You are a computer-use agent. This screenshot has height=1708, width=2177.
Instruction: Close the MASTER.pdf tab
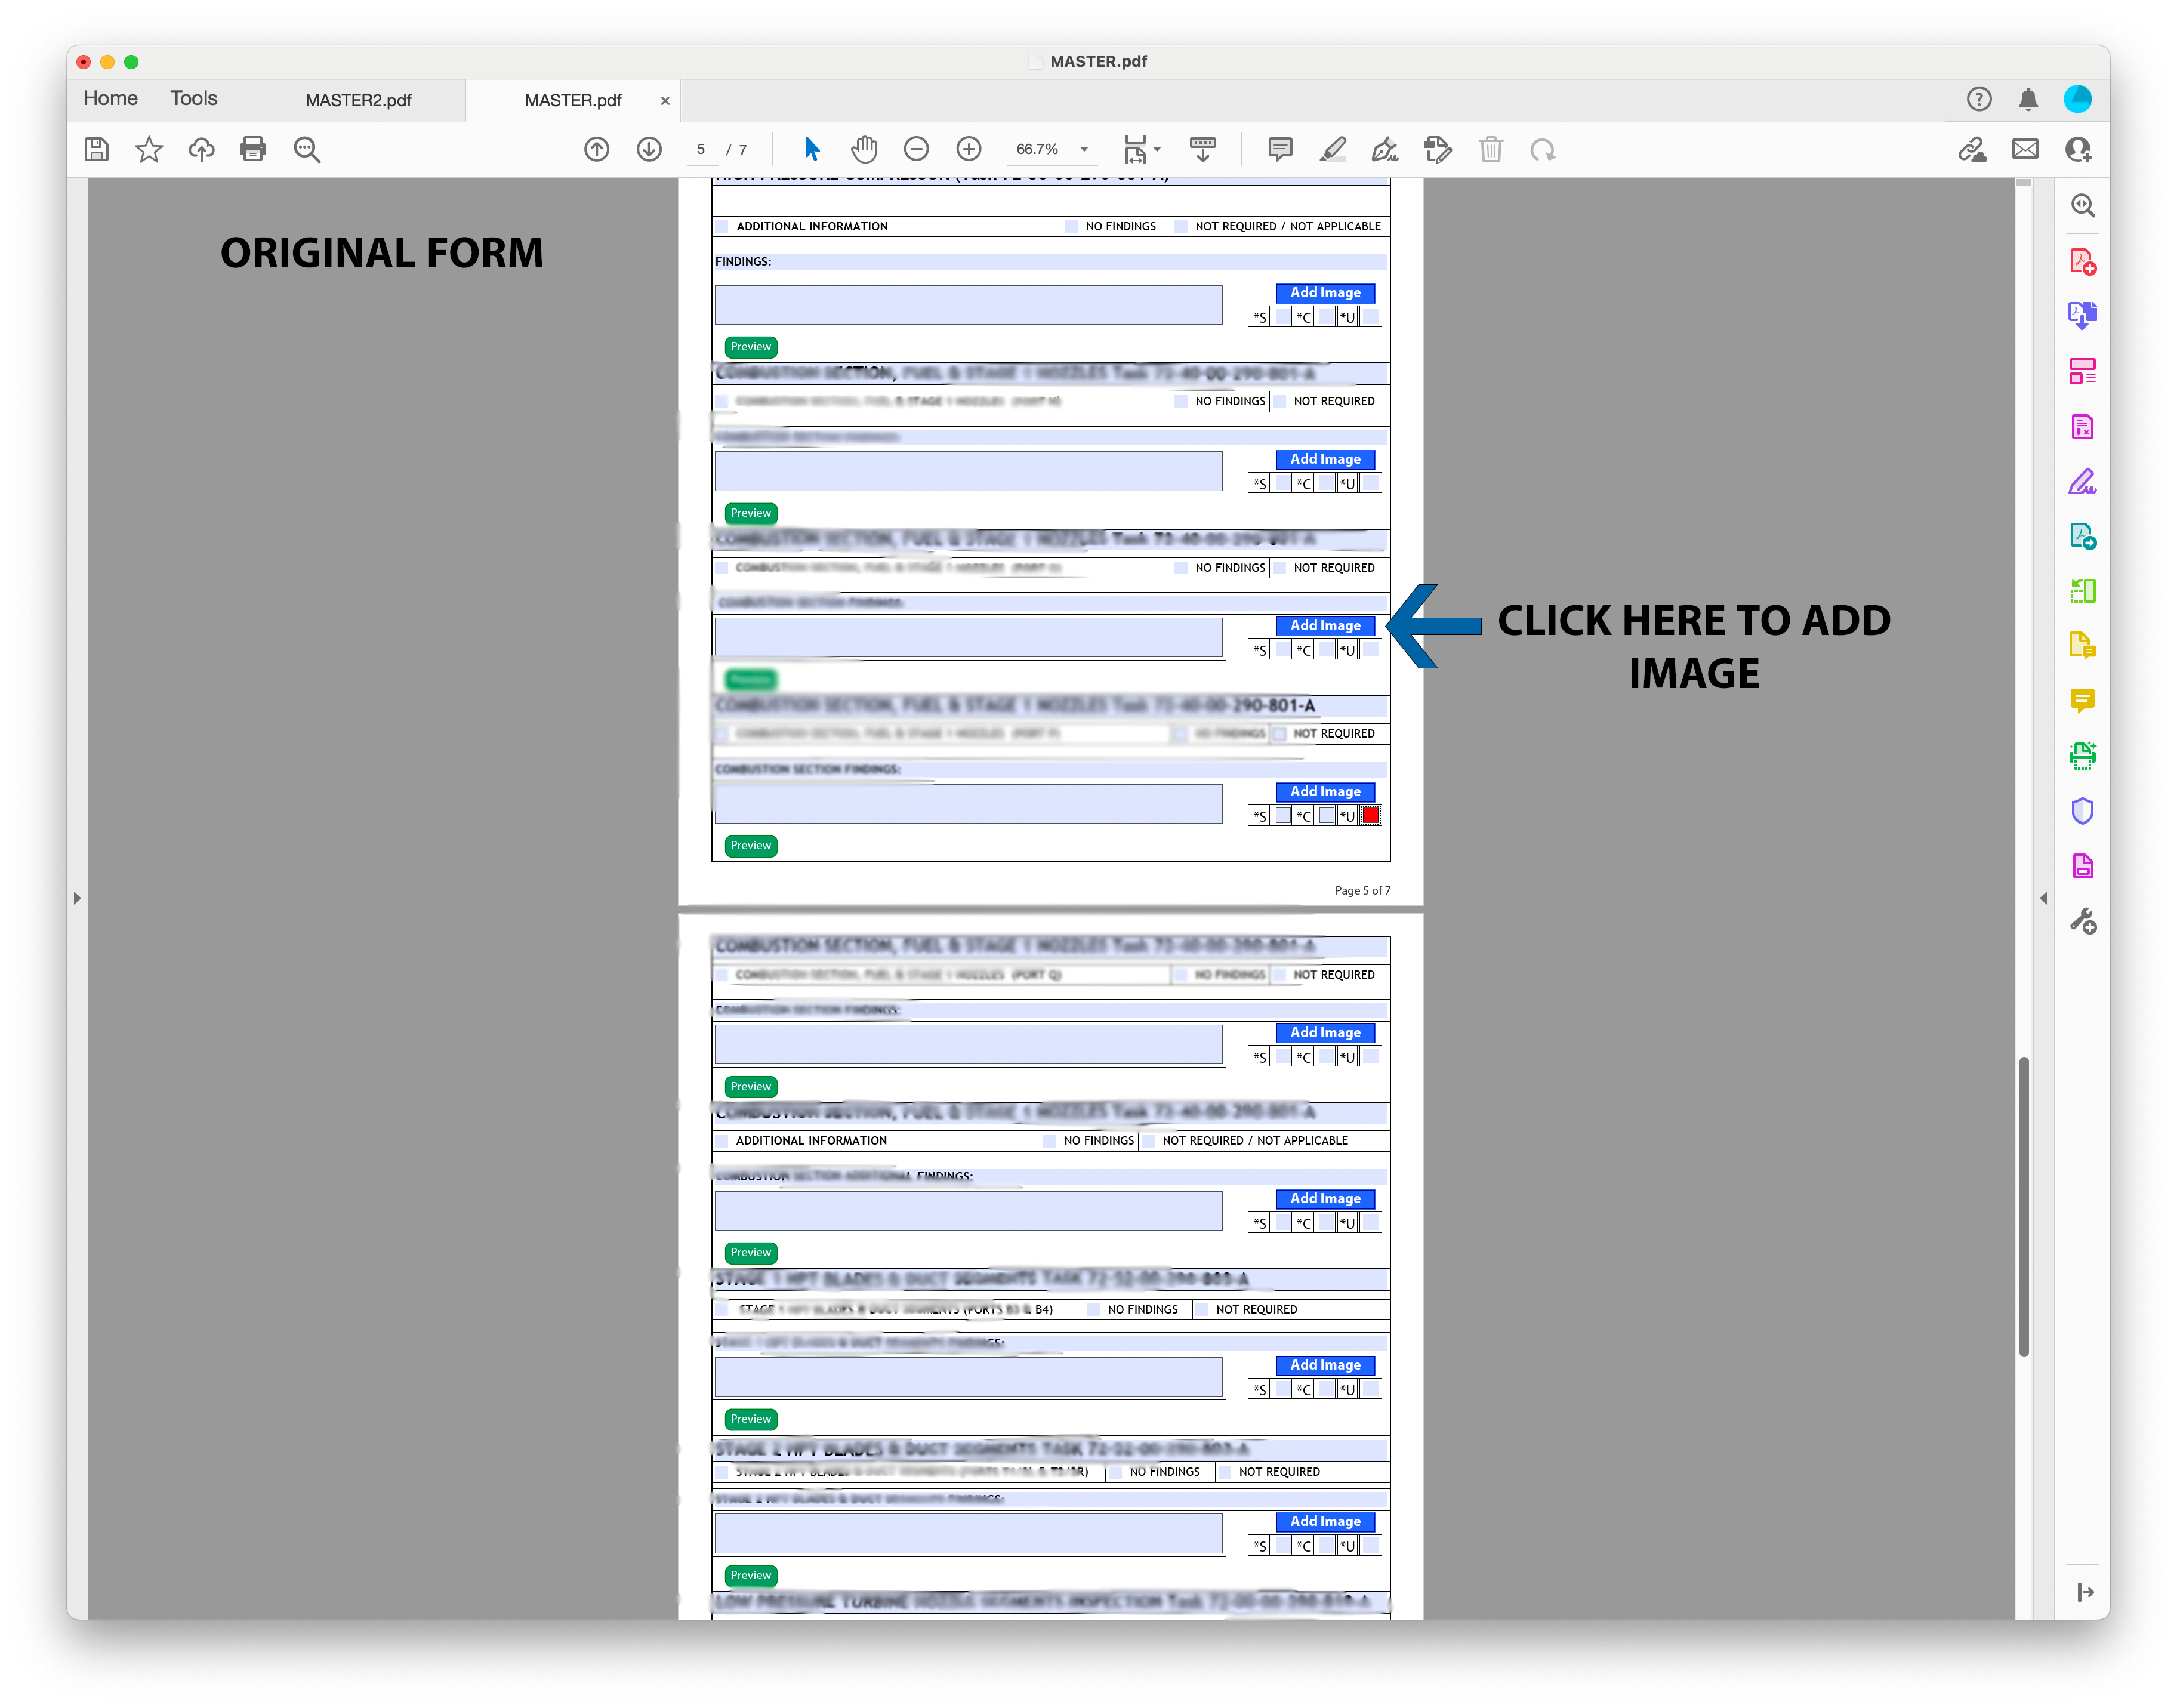(x=665, y=100)
